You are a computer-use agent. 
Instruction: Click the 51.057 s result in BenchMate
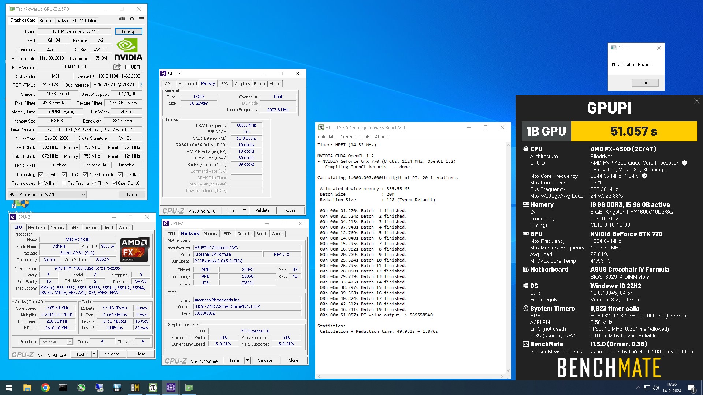634,131
